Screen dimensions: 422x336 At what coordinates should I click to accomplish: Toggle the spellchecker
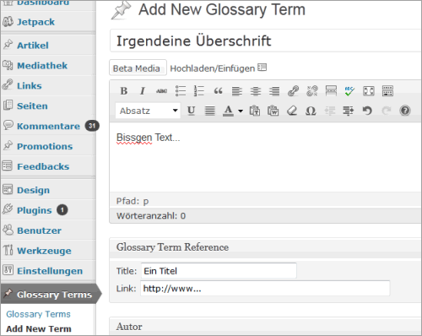(x=349, y=91)
